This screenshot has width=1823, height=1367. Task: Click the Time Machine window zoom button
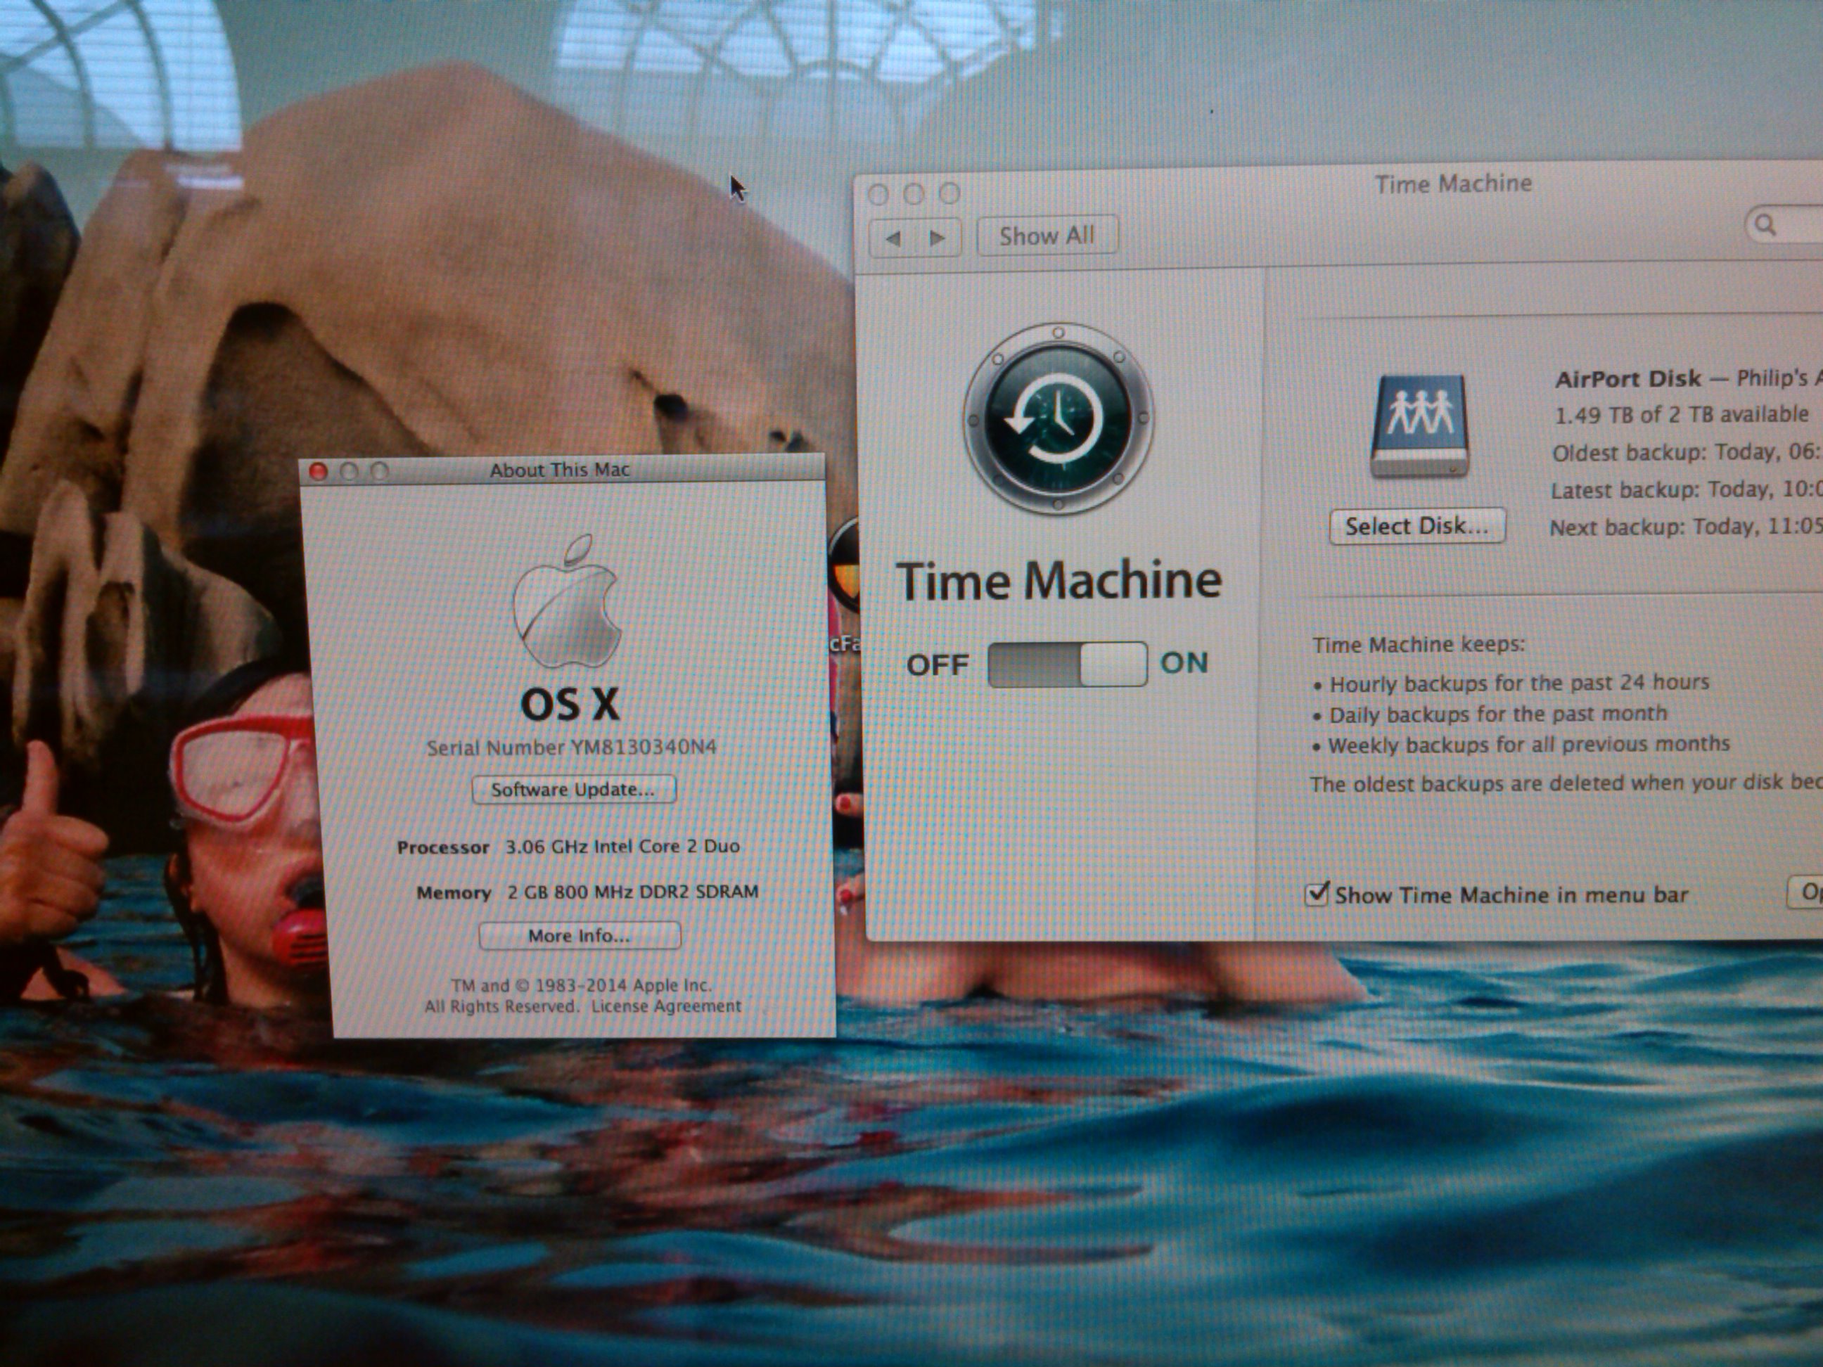949,193
